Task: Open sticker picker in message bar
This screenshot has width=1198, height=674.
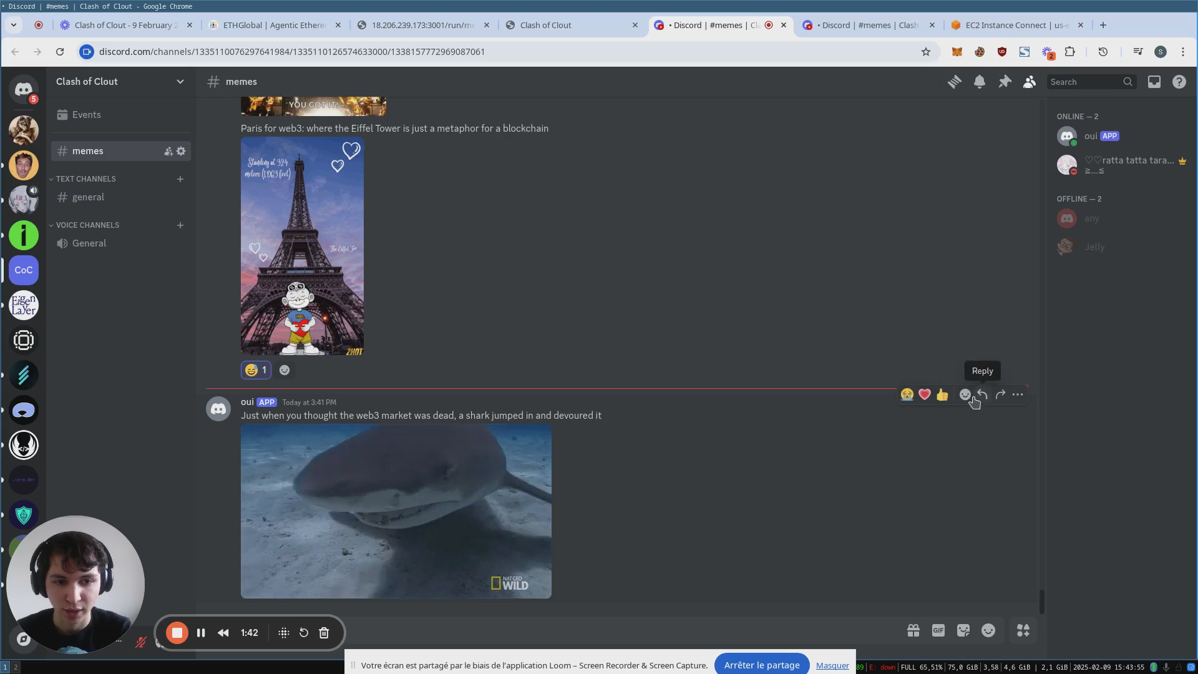Action: [x=963, y=631]
